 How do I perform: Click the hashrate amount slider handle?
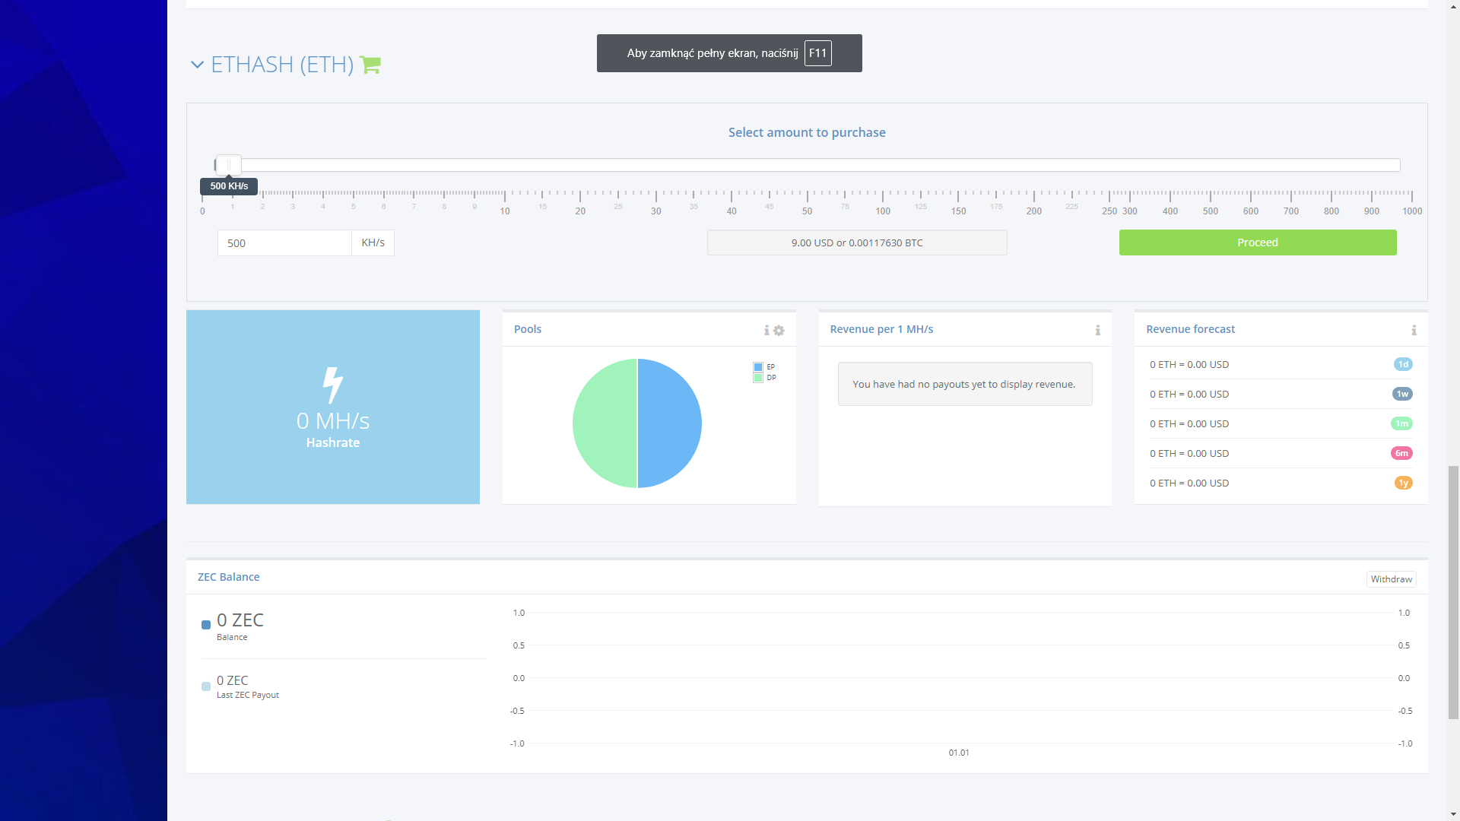(228, 165)
